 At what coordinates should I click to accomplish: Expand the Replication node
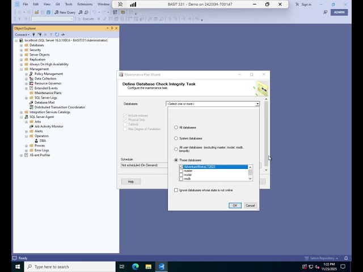22,59
